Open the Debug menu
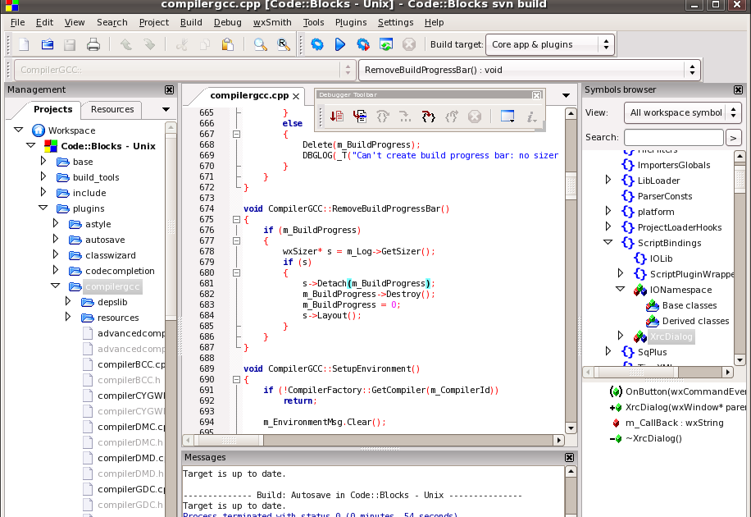 [x=227, y=22]
